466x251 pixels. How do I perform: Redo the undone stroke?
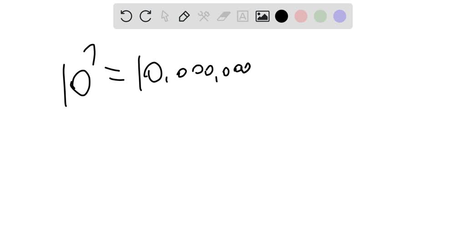pos(146,16)
